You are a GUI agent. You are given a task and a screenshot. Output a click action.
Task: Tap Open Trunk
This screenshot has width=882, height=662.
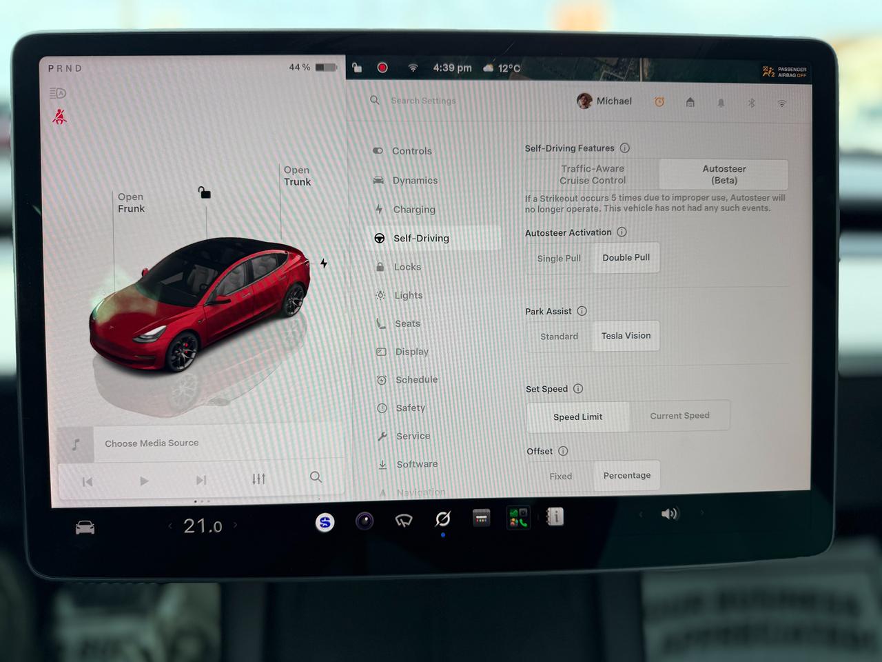(297, 176)
